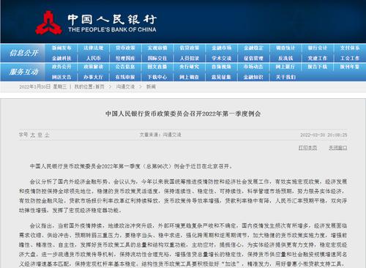
Task: Open 人民币 in the navigation menu
Action: [94, 58]
